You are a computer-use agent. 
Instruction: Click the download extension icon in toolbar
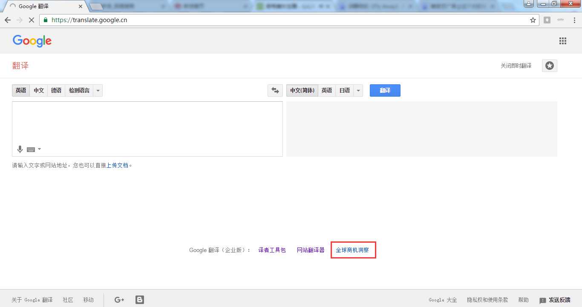[547, 20]
